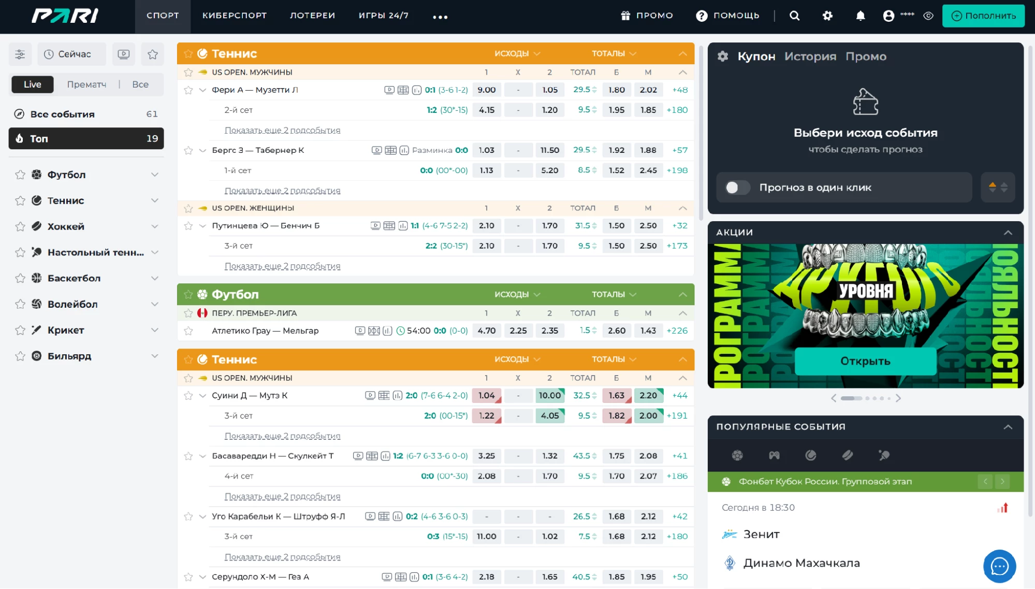Open ИСХОДЫ dropdown in first Теннис header
1035x589 pixels.
[517, 53]
